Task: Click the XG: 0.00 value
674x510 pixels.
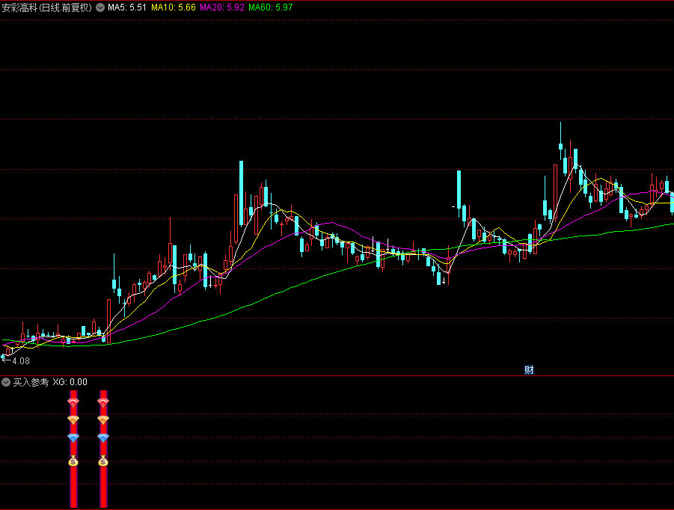Action: tap(70, 382)
